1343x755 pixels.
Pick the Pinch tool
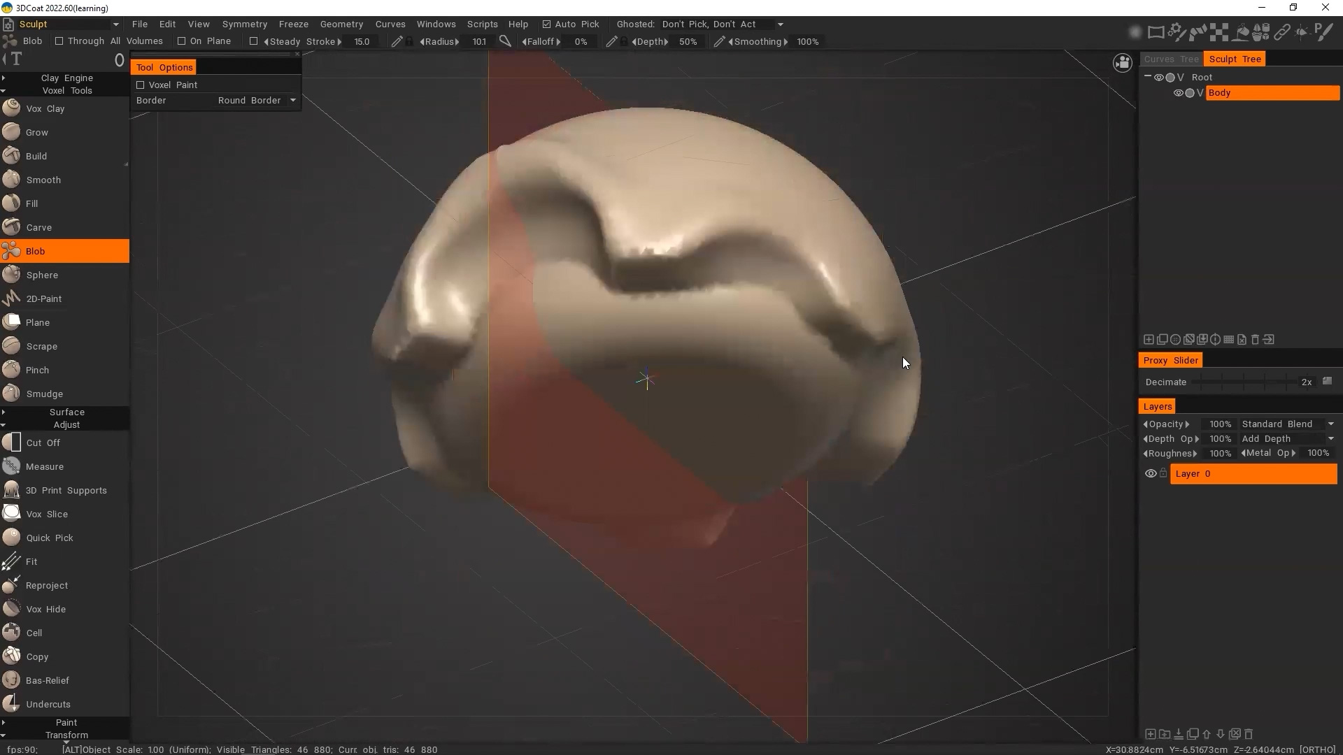coord(37,370)
